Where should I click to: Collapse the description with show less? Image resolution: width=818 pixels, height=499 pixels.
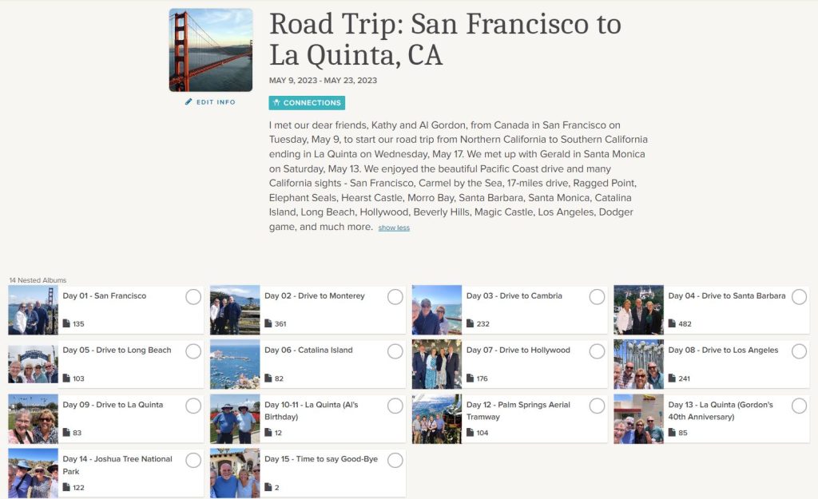pos(394,228)
